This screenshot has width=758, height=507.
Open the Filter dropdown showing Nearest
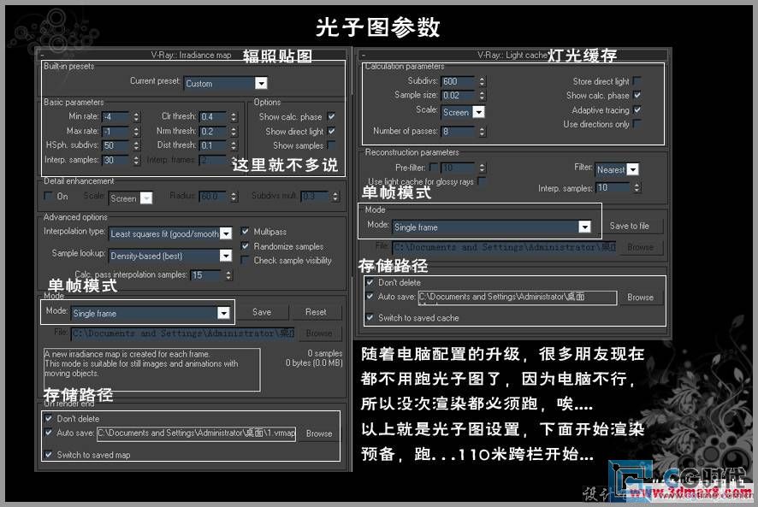pyautogui.click(x=618, y=169)
